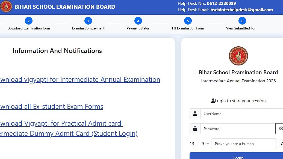Select step 6 circle for View Submitted Form
Viewport: 283px width, 159px height.
pos(242,21)
